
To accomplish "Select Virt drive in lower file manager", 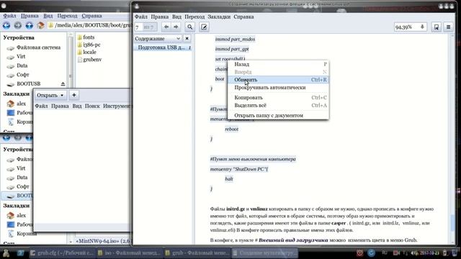I will [x=17, y=168].
